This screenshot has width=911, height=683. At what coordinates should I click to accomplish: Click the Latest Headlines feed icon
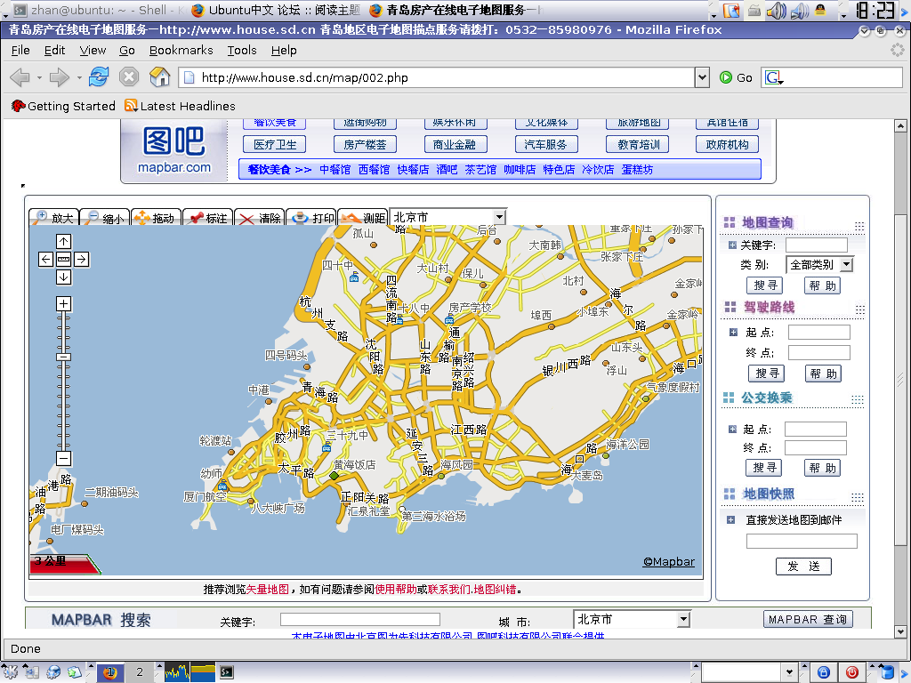(131, 106)
